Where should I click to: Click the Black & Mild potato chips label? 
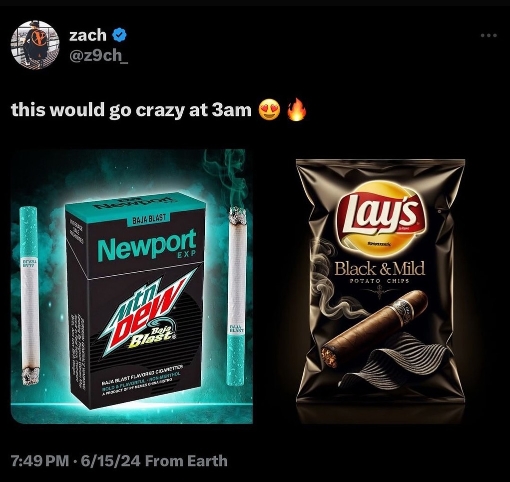click(380, 272)
